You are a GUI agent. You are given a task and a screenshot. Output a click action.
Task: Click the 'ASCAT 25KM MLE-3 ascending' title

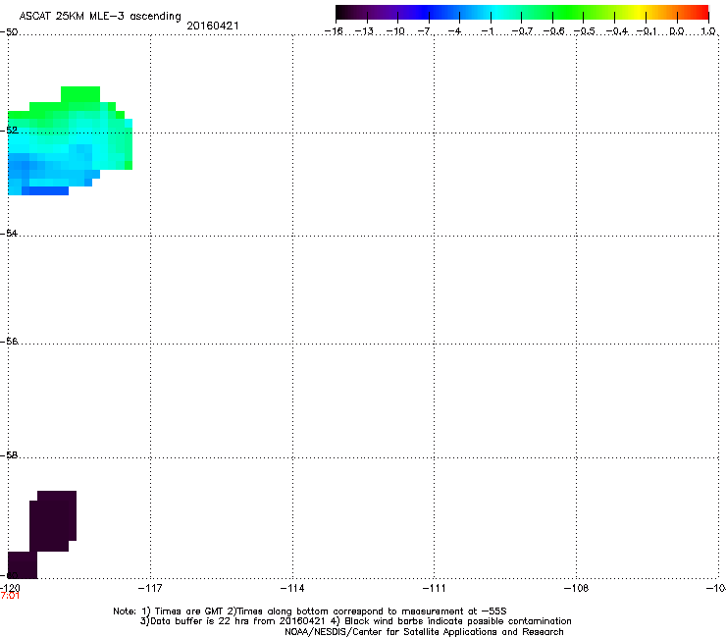100,16
